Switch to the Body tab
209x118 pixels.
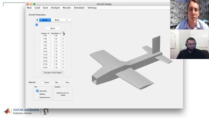click(45, 20)
